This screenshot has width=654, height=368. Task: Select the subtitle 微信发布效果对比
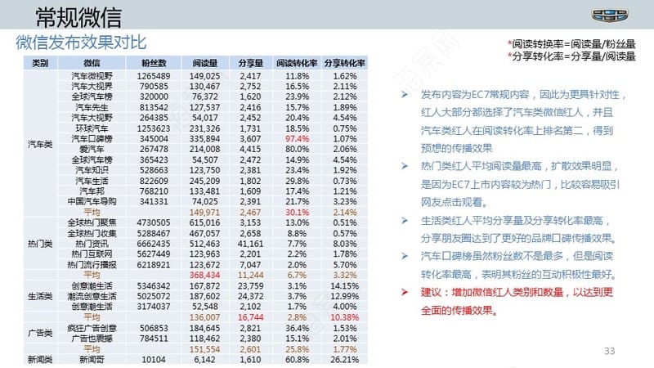(81, 43)
